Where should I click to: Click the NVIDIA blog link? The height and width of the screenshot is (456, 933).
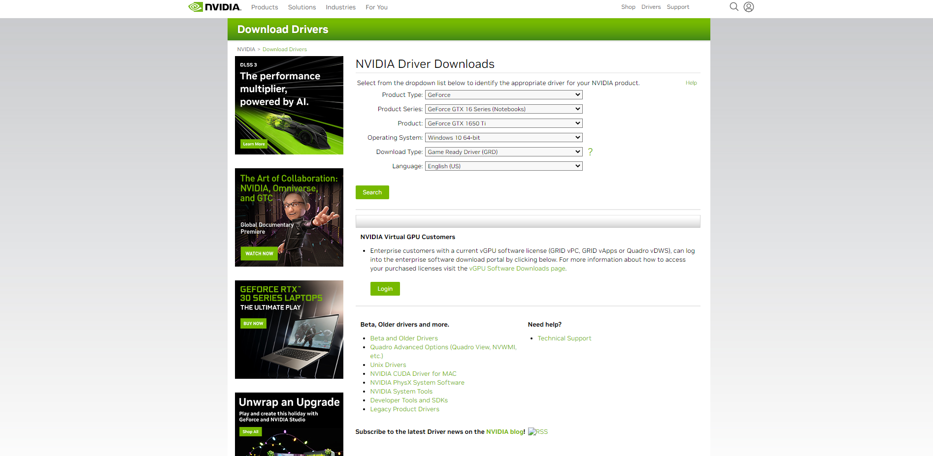tap(505, 432)
